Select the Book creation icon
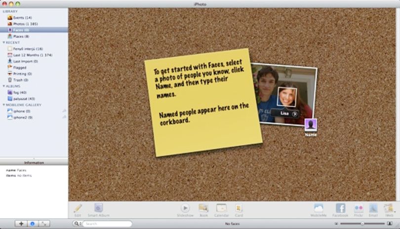The width and height of the screenshot is (400, 229). tap(203, 208)
